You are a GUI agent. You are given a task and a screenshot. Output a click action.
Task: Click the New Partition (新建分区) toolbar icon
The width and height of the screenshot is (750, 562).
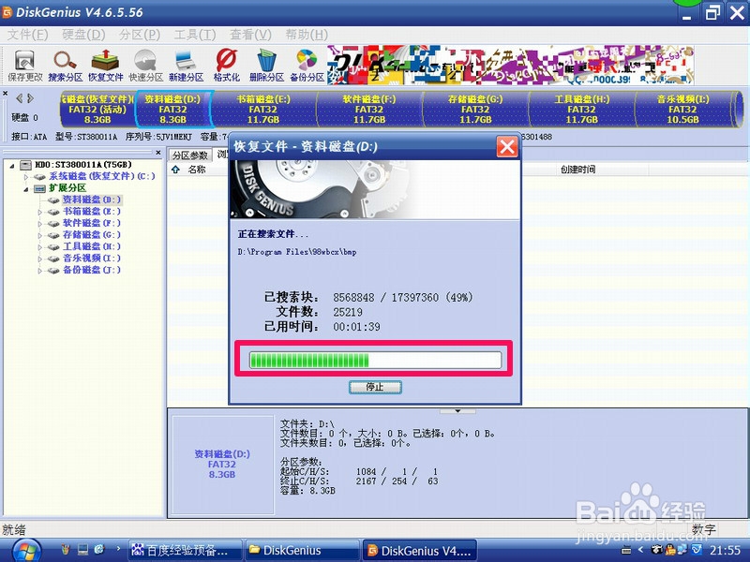pos(186,65)
